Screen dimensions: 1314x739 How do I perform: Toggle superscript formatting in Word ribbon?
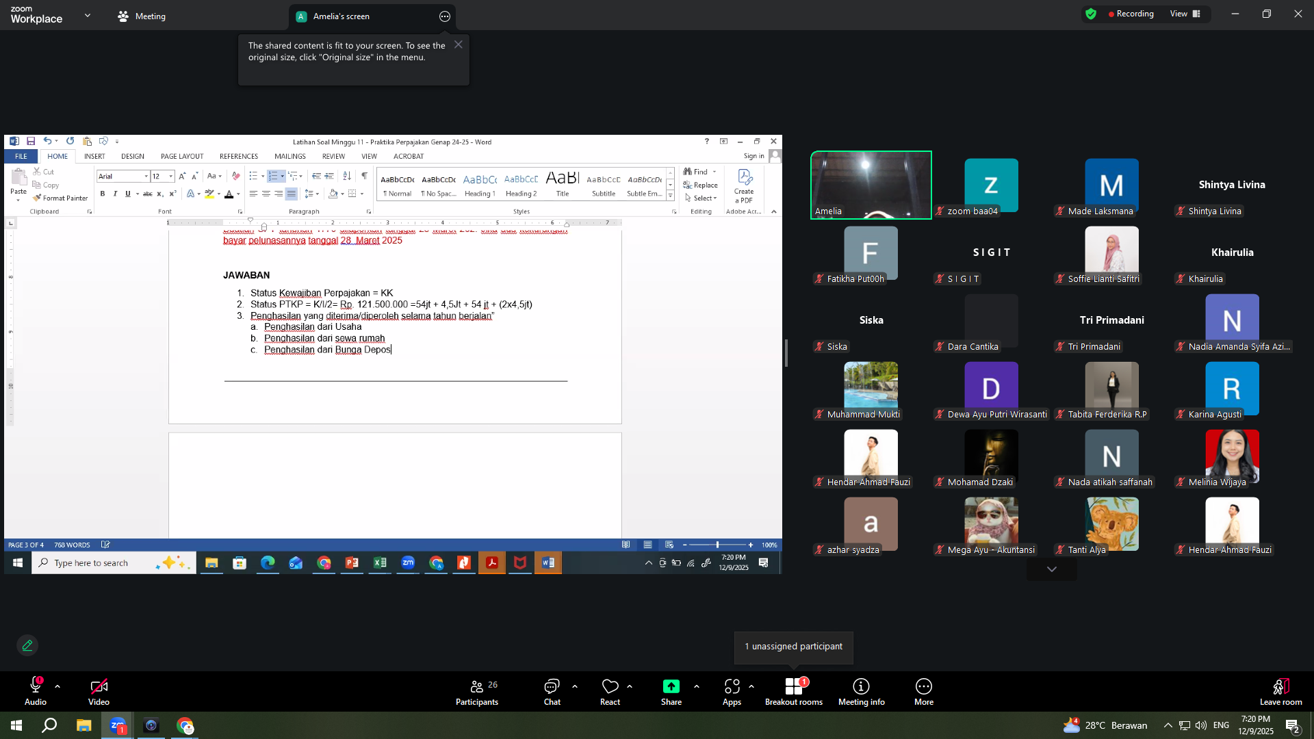coord(173,194)
